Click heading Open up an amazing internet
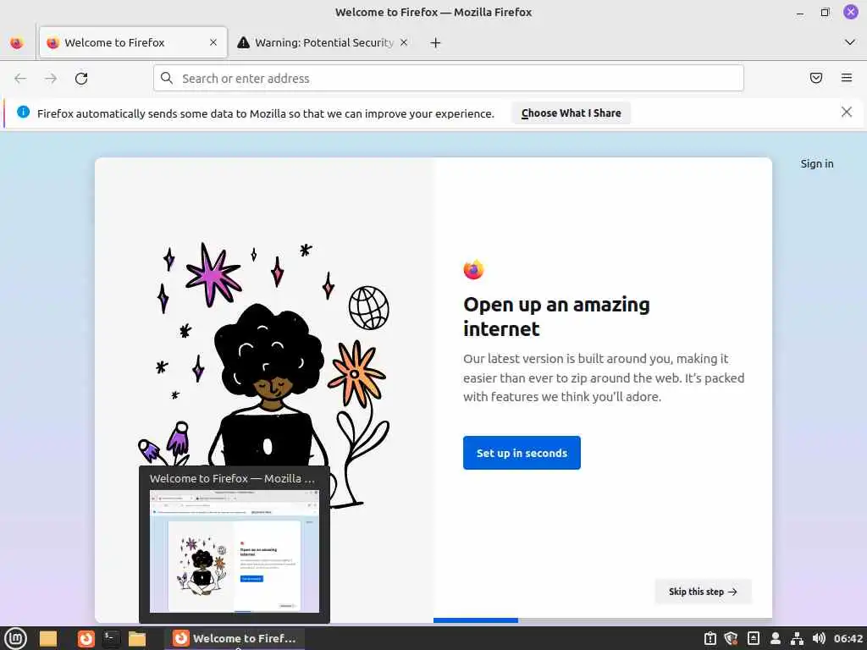 coord(556,317)
